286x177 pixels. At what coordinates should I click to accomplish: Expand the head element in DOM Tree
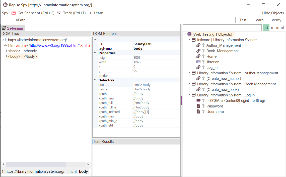coord(7,51)
